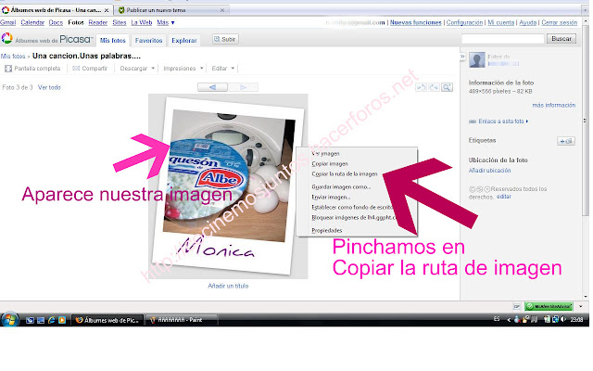The width and height of the screenshot is (593, 371).
Task: Click the Mis fotos breadcrumb link
Action: pos(13,57)
